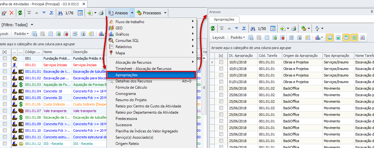Close the Planilha de Atividades tab

[83, 4]
